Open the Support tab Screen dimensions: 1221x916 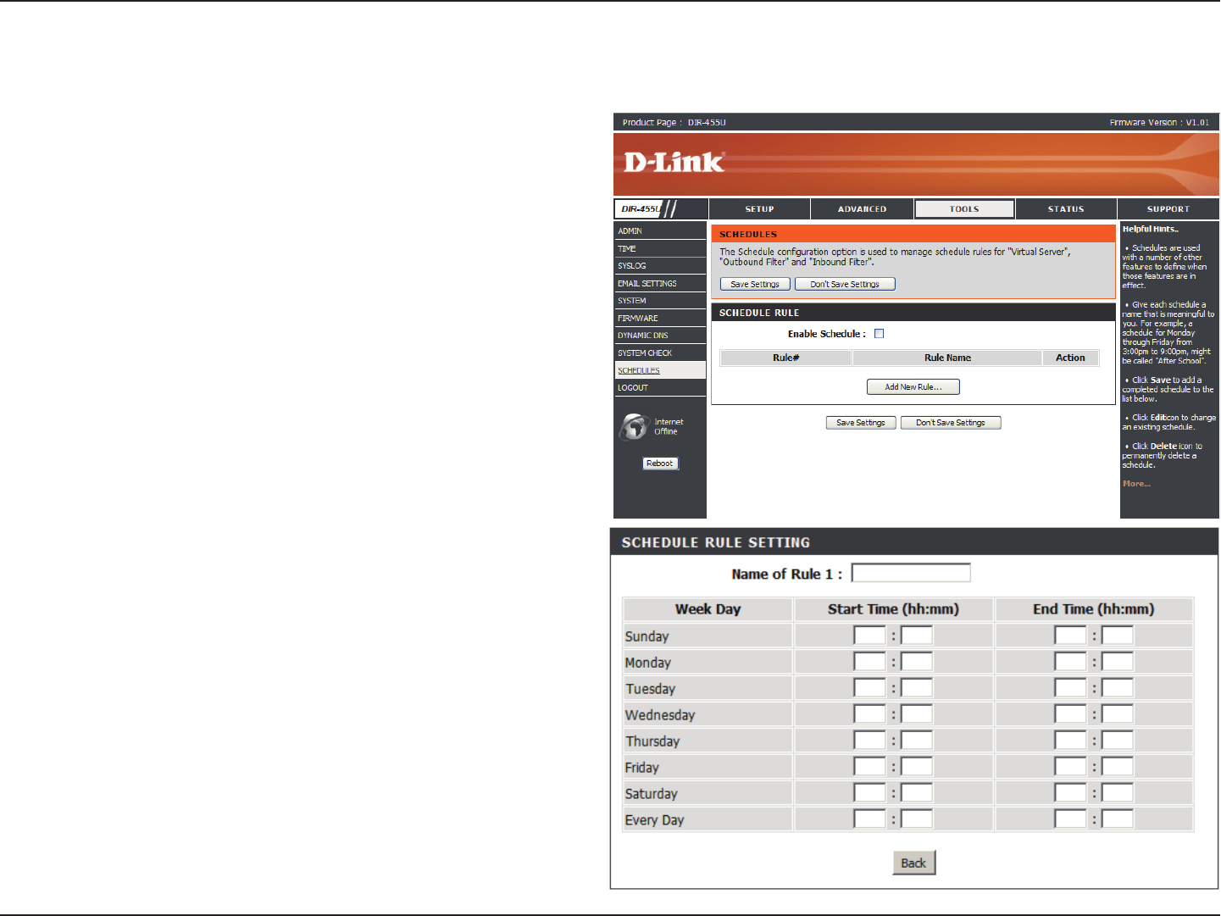pos(1168,208)
